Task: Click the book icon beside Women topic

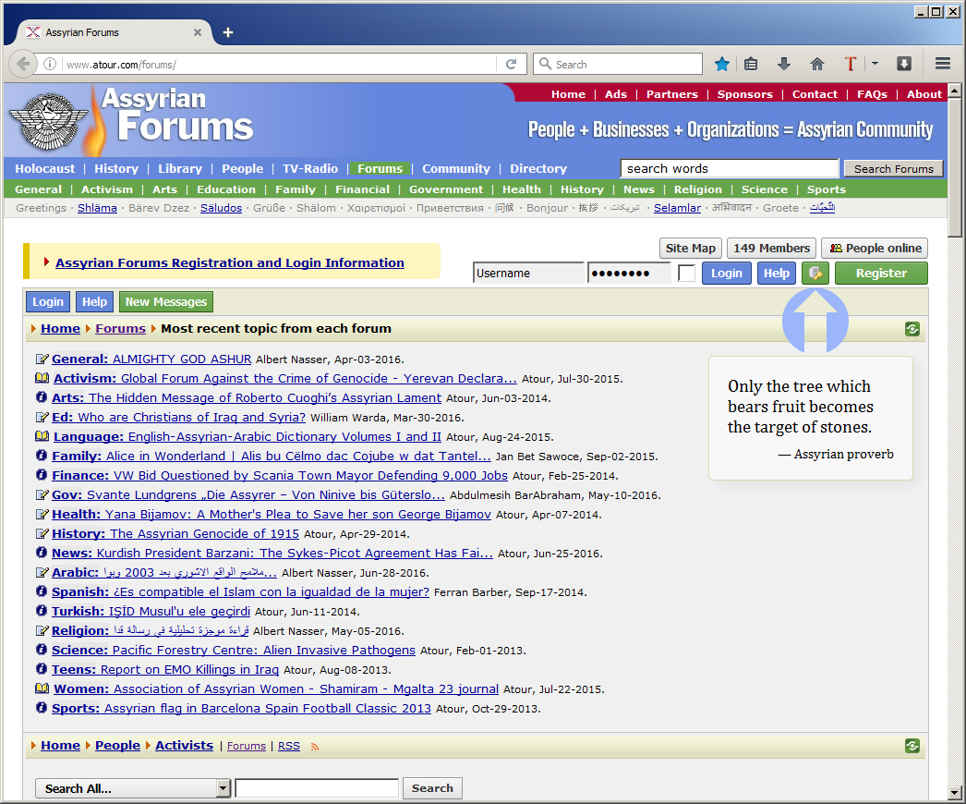Action: pos(42,688)
